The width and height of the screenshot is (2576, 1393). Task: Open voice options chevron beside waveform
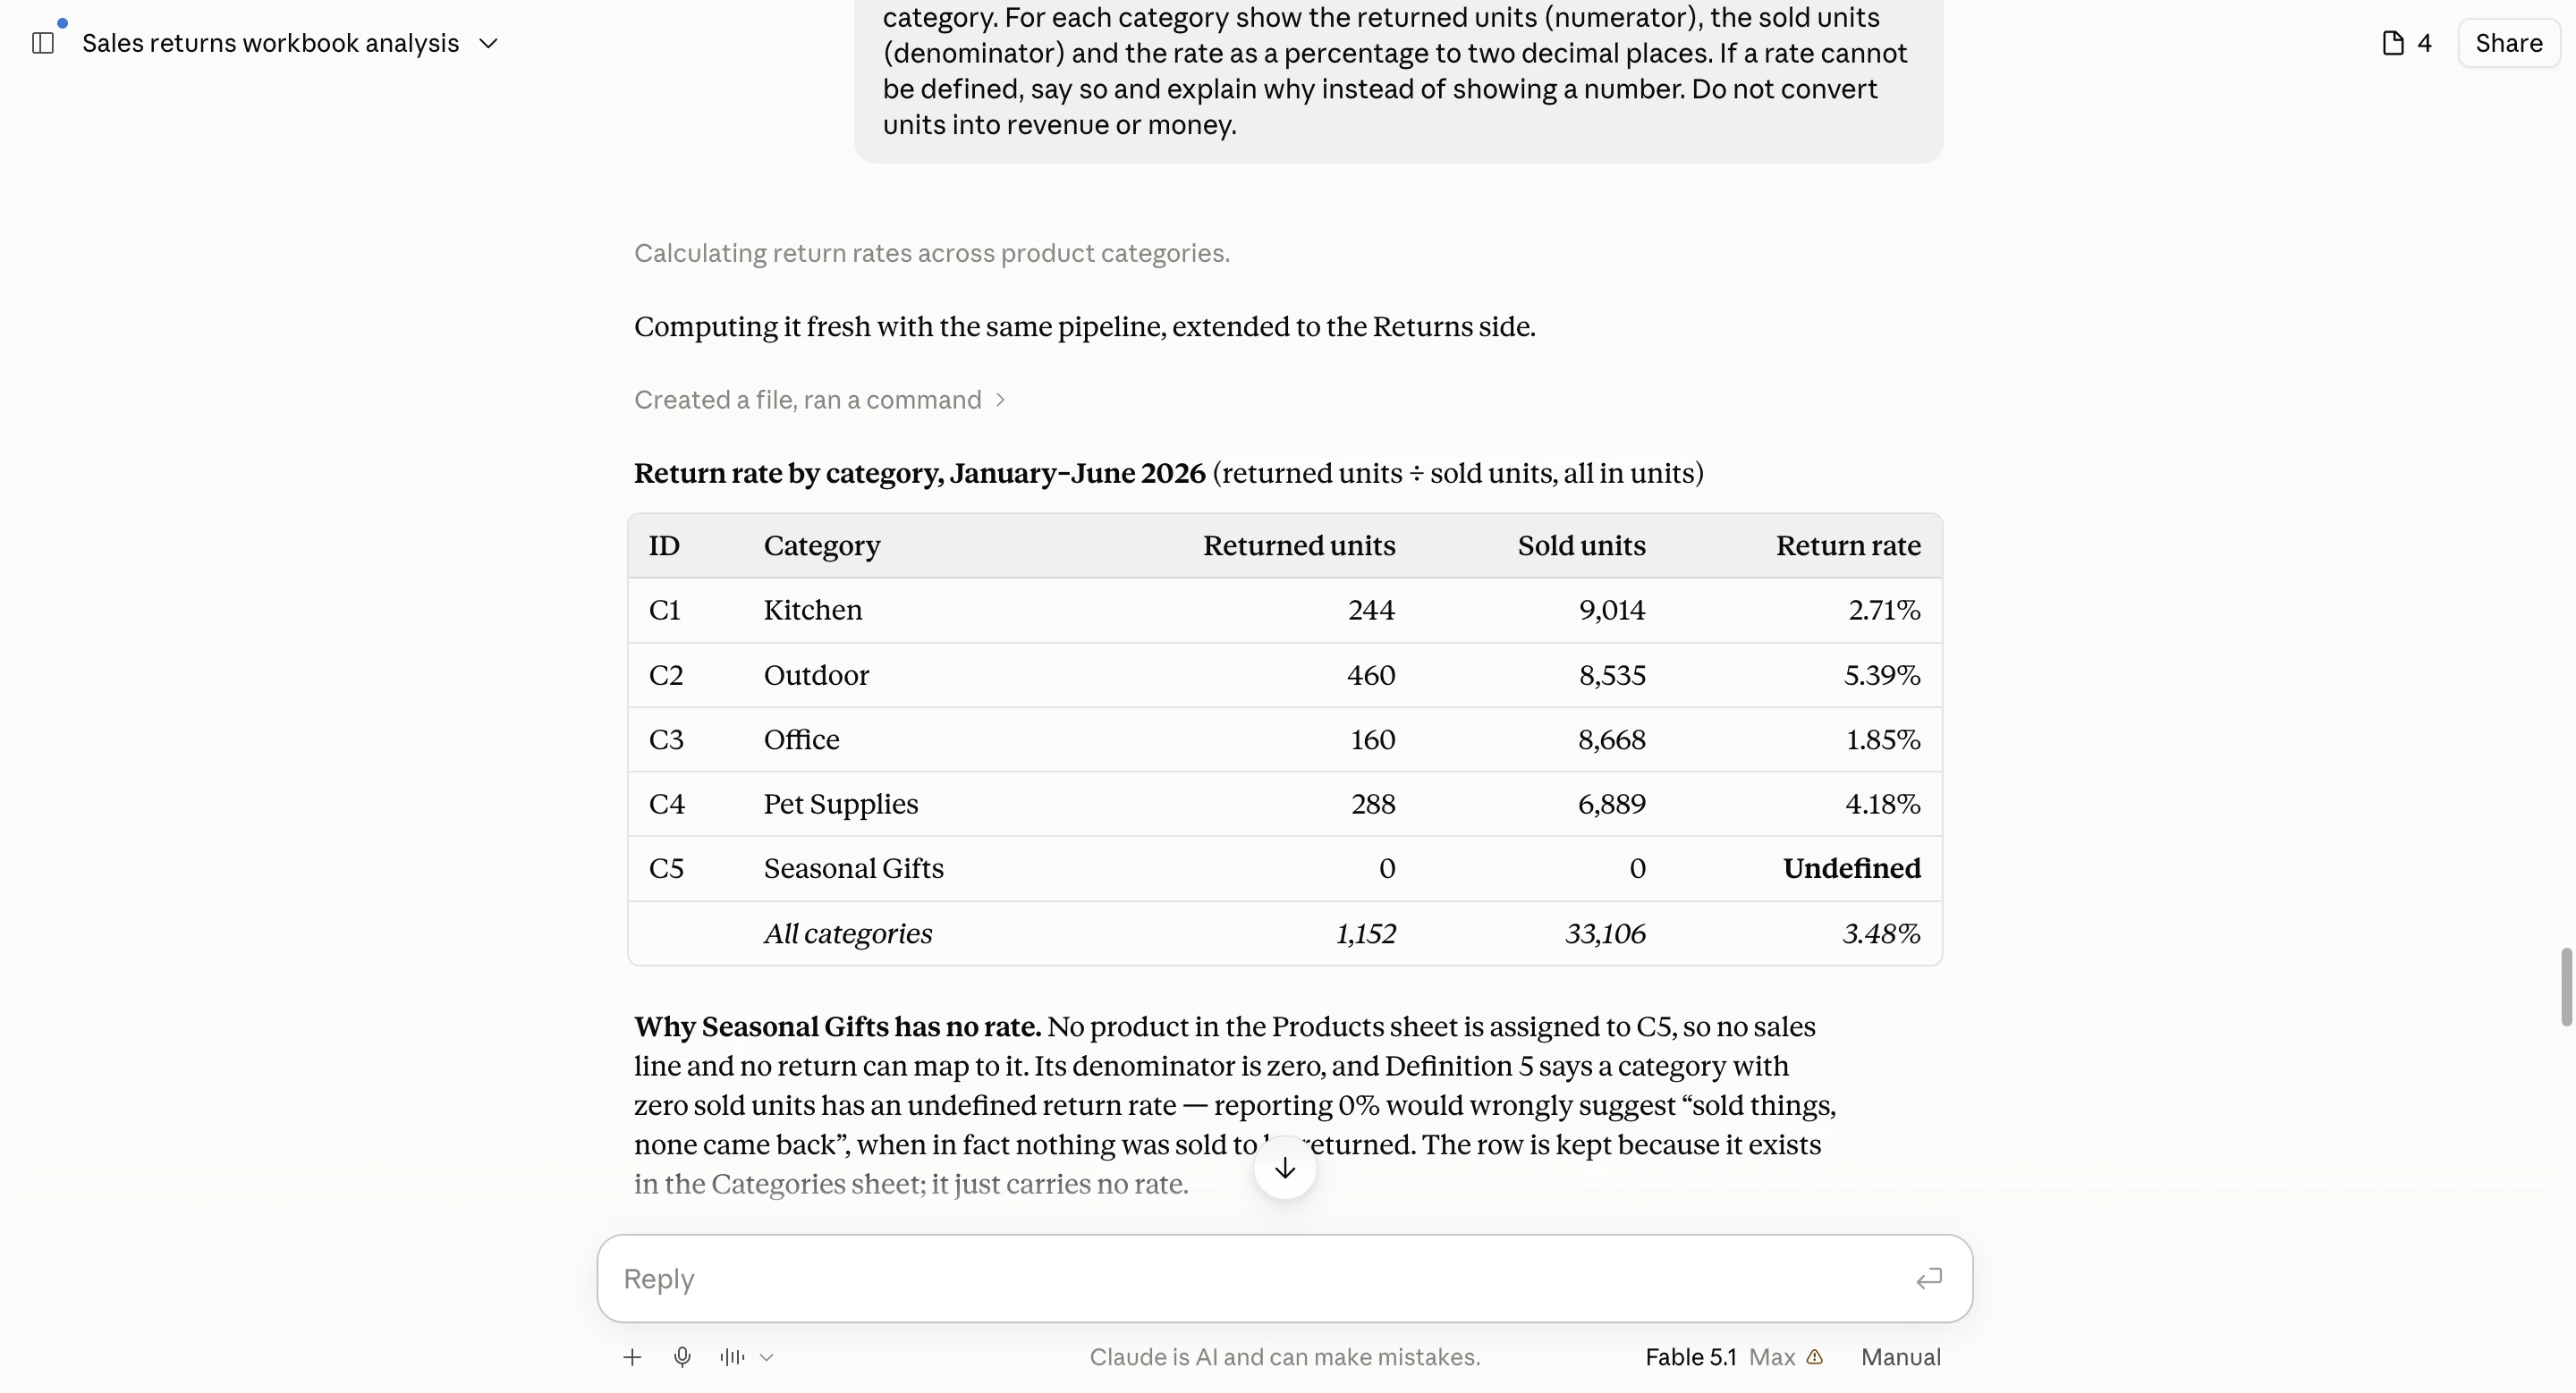tap(767, 1357)
